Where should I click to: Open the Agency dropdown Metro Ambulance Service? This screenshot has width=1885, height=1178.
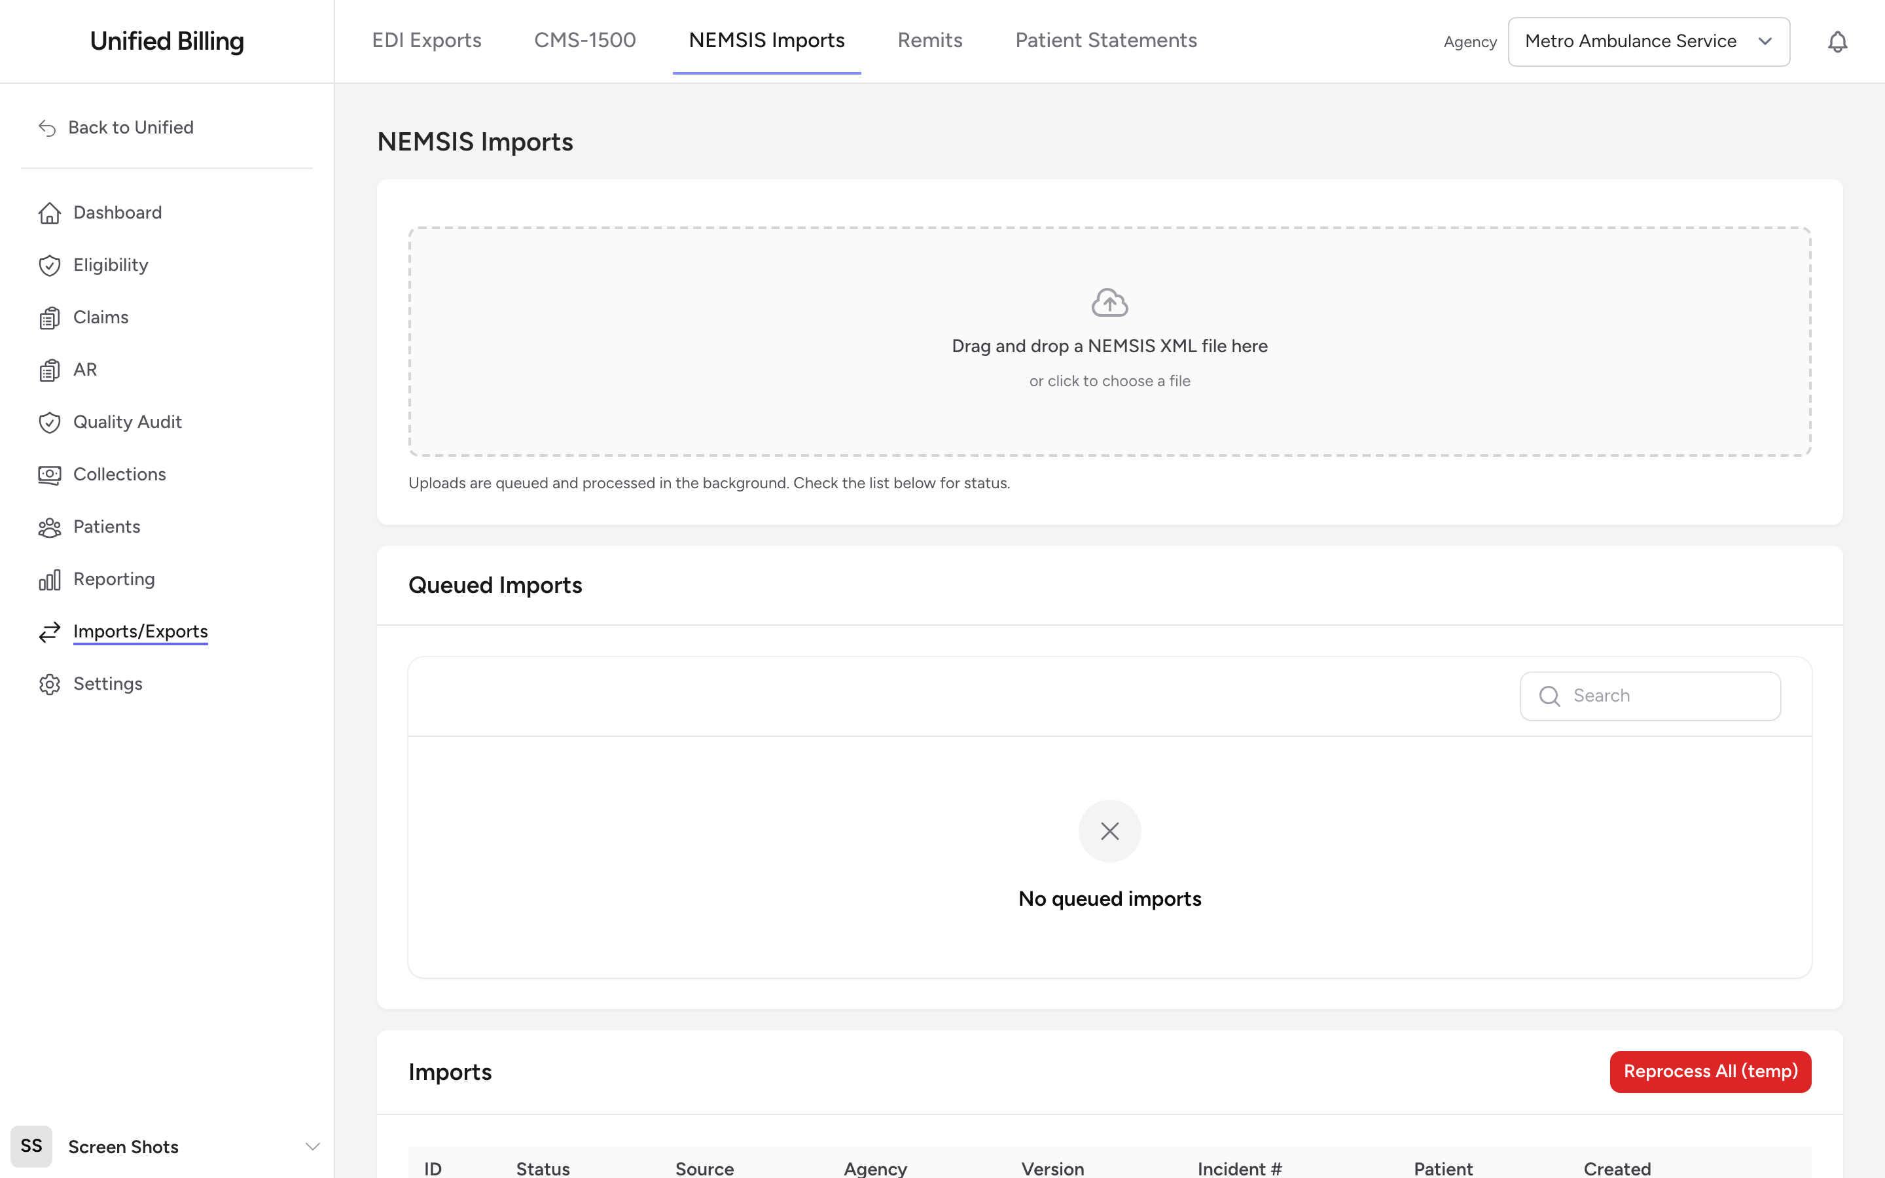[x=1649, y=41]
